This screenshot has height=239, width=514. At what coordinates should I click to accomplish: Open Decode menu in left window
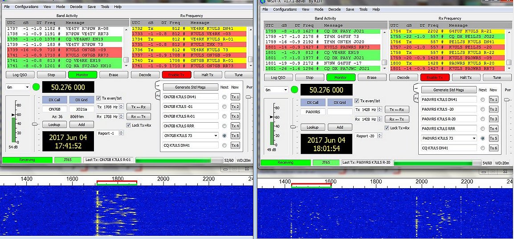(76, 7)
